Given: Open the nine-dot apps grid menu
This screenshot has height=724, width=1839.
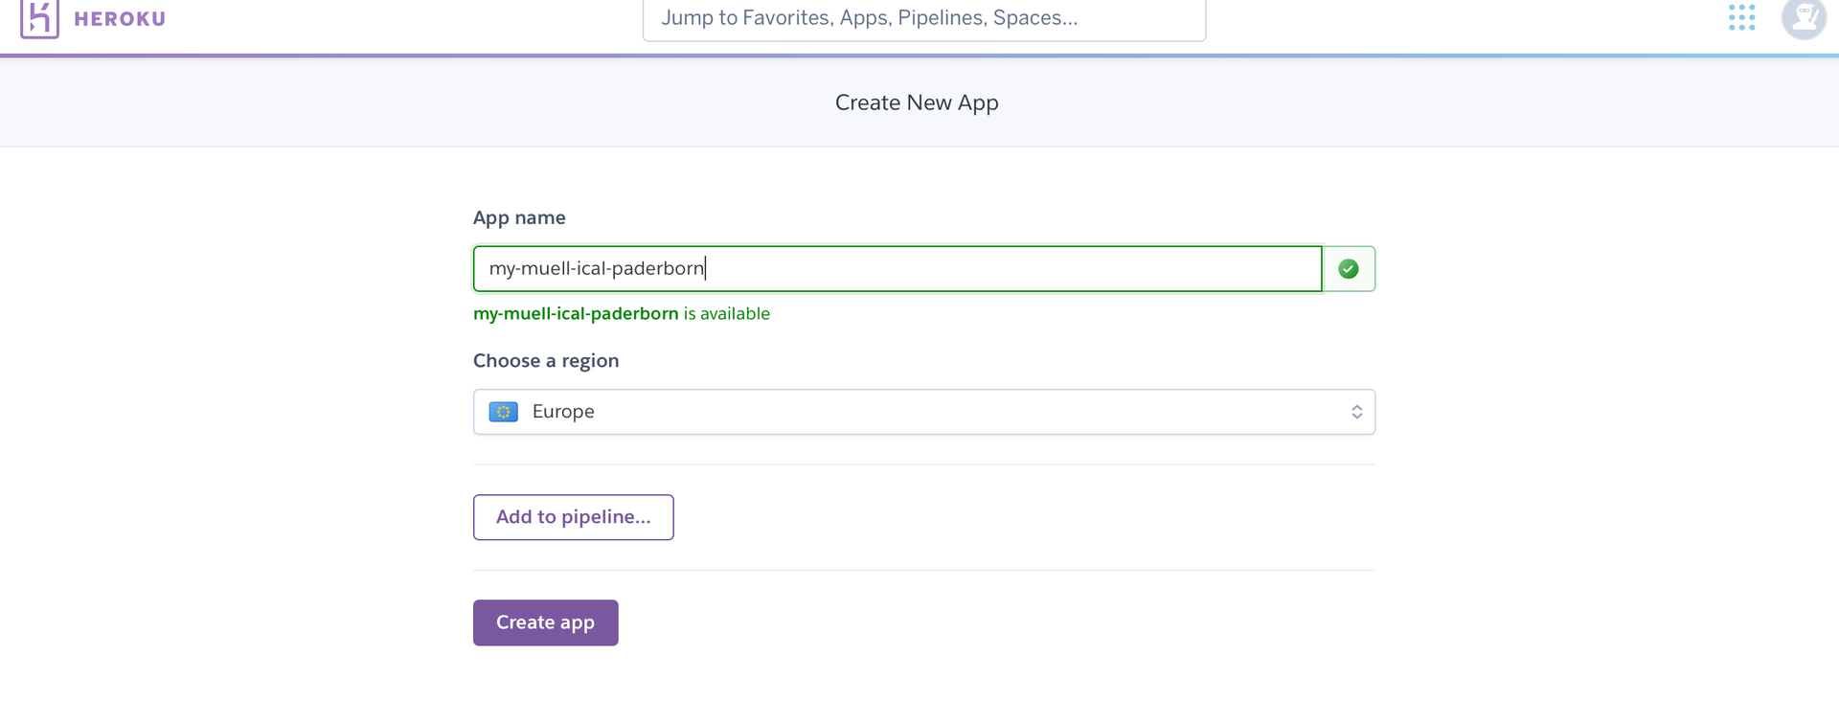Looking at the screenshot, I should tap(1741, 17).
